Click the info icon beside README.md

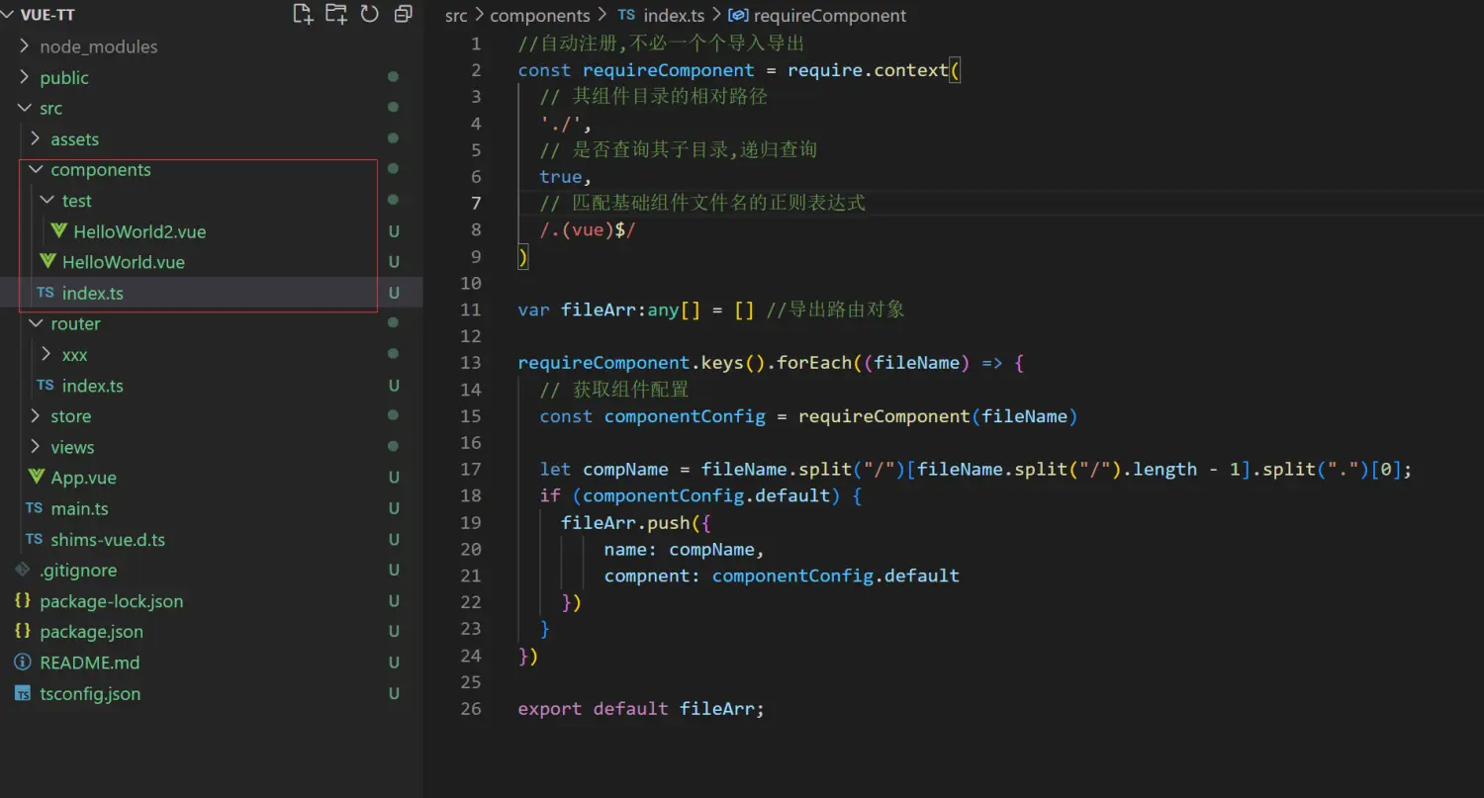click(x=23, y=663)
